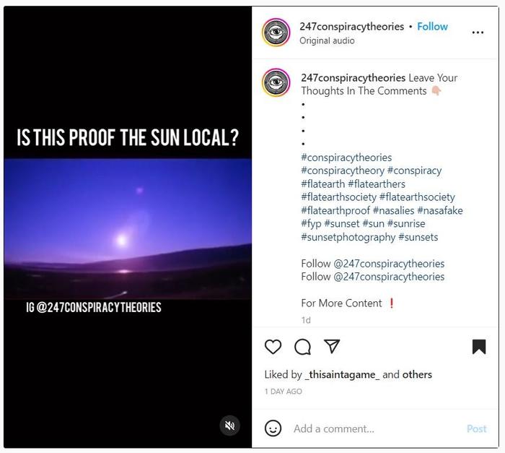Open _thisaintagame_ profile from likes
The height and width of the screenshot is (453, 505).
coord(342,374)
